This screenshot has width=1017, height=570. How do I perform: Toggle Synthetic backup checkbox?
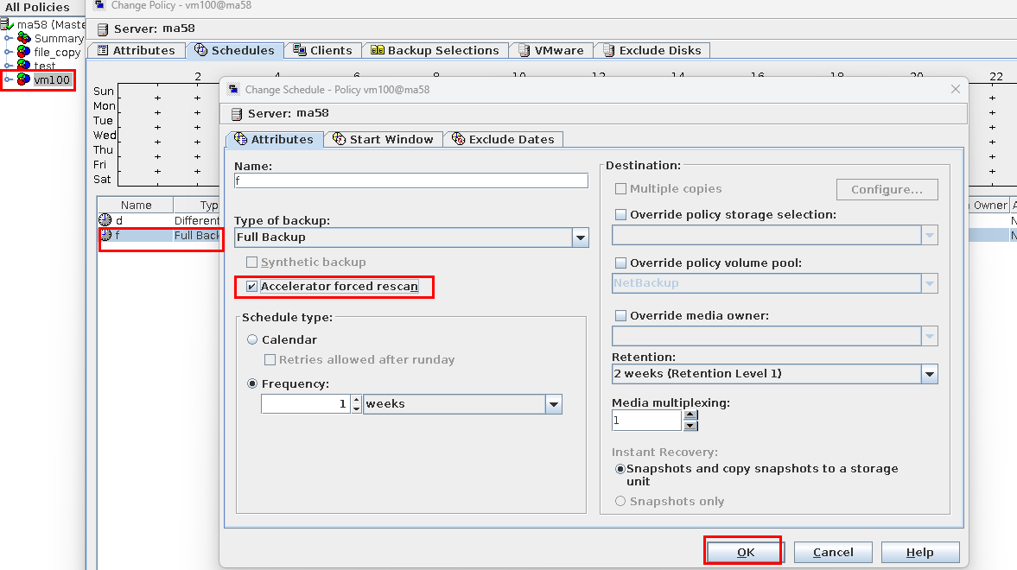(x=251, y=262)
